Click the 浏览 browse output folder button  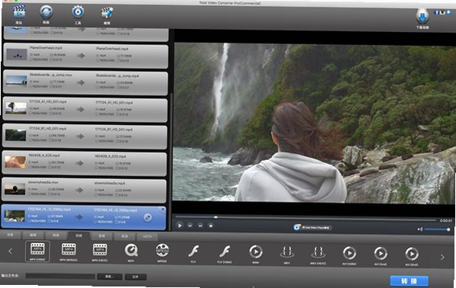point(110,277)
